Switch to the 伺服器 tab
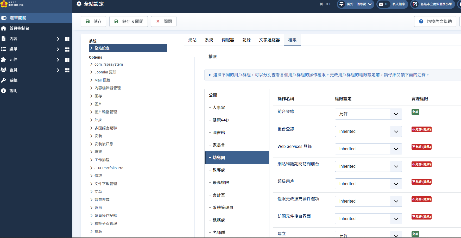This screenshot has height=238, width=461. [228, 40]
